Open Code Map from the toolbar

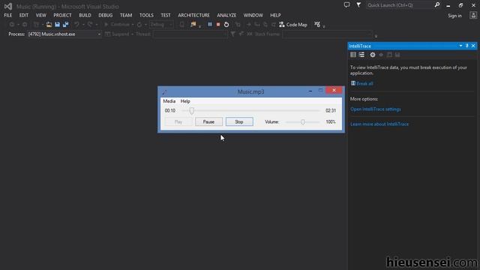point(293,25)
